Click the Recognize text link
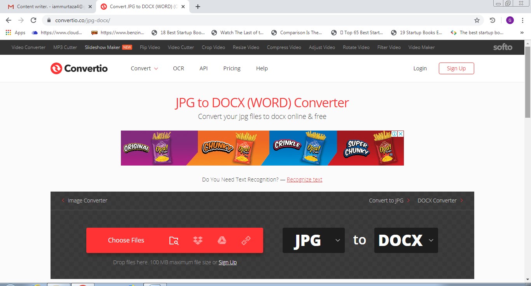Screen dimensions: 531x286 coord(304,180)
